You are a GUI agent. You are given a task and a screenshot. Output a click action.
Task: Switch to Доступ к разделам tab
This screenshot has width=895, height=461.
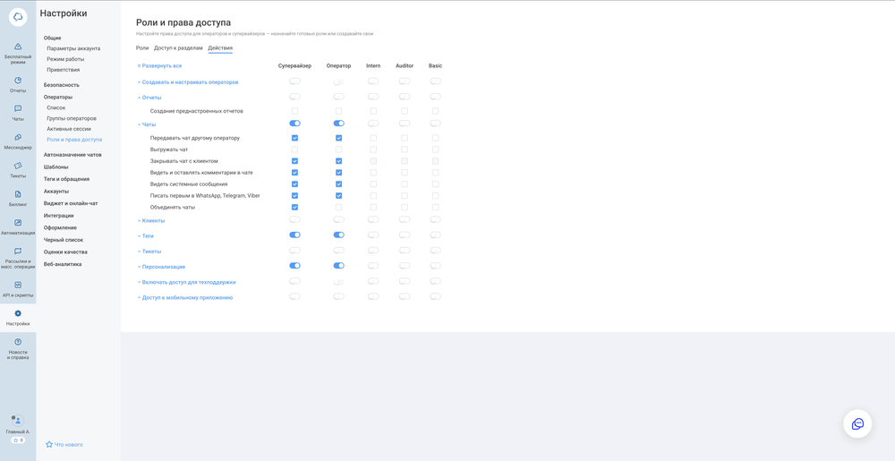[x=178, y=48]
